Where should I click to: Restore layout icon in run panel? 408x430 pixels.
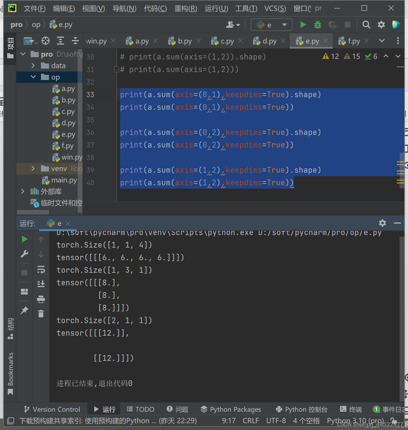(x=25, y=292)
